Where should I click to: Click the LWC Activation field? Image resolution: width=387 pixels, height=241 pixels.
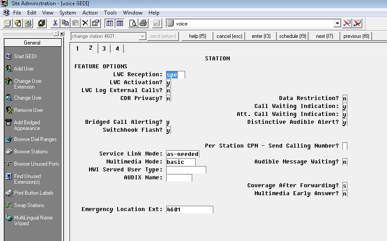point(168,83)
